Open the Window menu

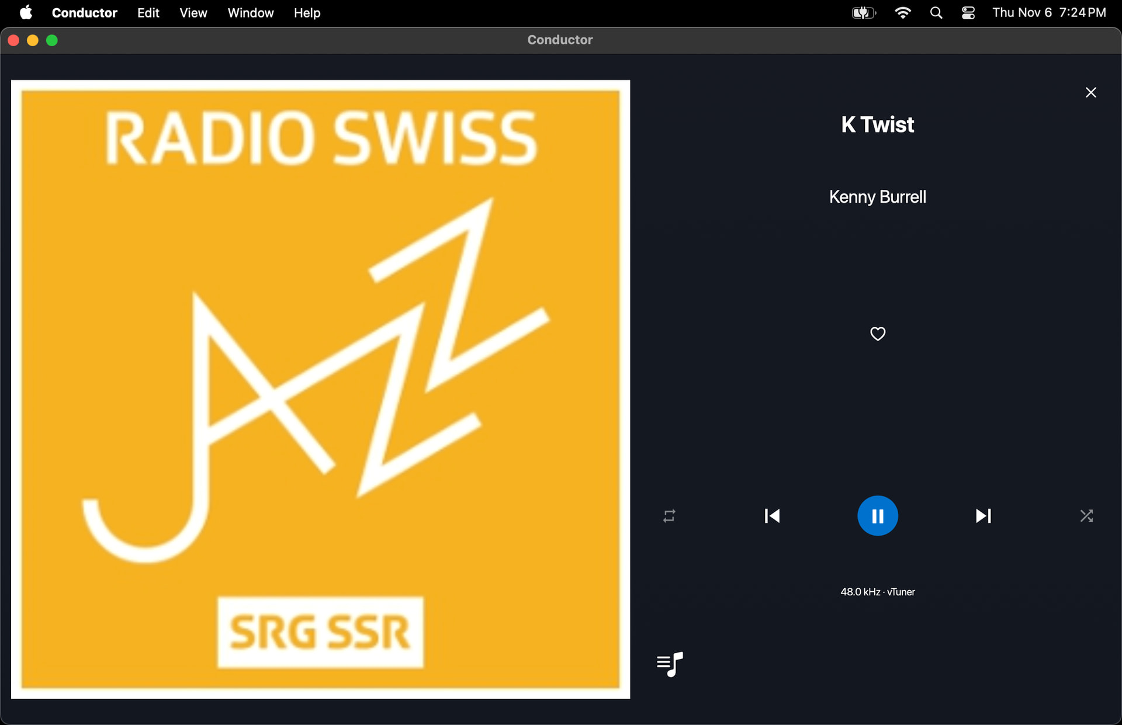click(250, 13)
